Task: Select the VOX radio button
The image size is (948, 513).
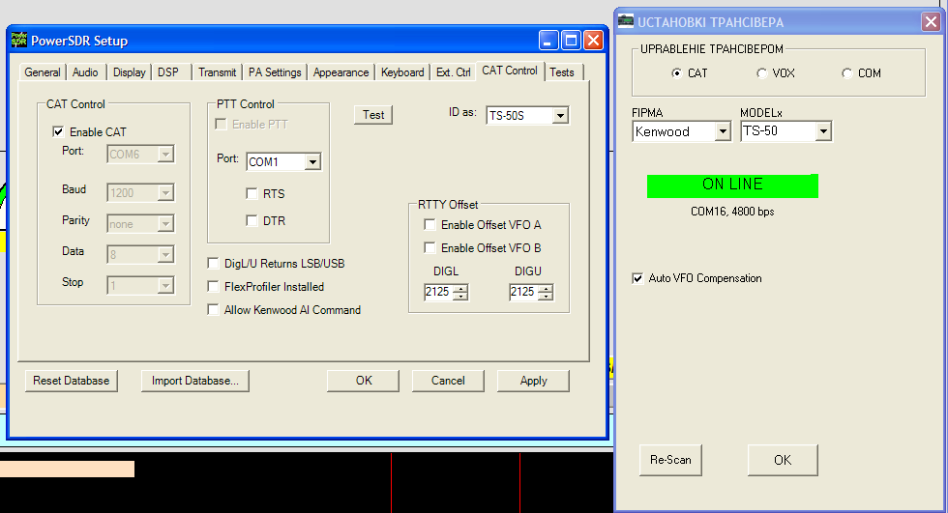Action: (762, 73)
